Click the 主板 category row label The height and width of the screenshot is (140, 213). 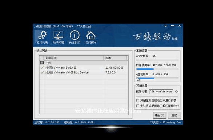tap(48, 63)
